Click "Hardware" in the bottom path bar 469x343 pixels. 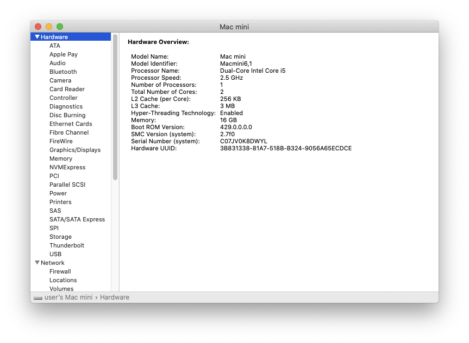[x=115, y=297]
